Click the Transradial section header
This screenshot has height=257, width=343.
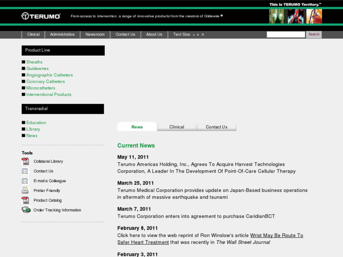(63, 109)
